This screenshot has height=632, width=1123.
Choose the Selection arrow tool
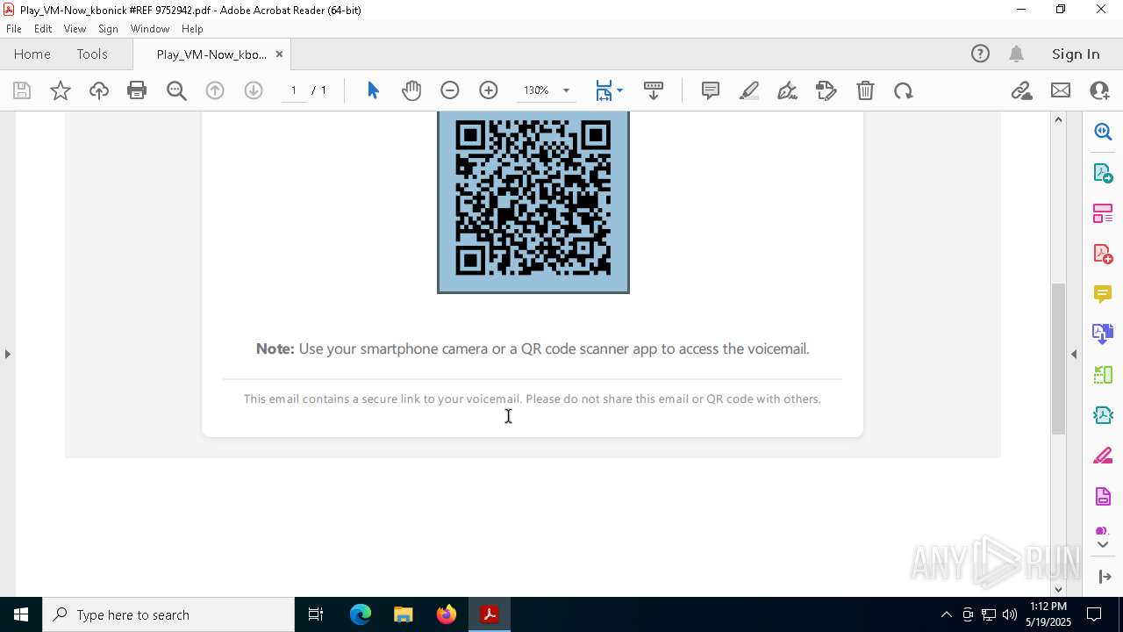point(373,90)
